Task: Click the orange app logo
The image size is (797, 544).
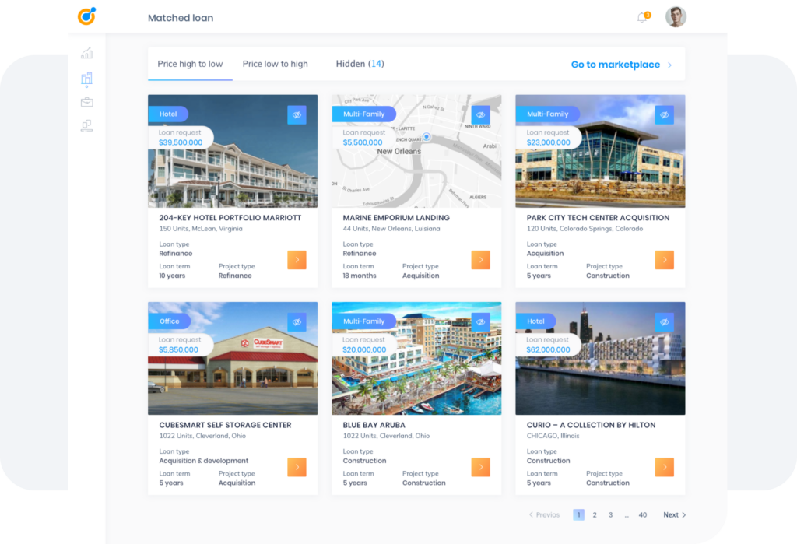Action: tap(87, 16)
